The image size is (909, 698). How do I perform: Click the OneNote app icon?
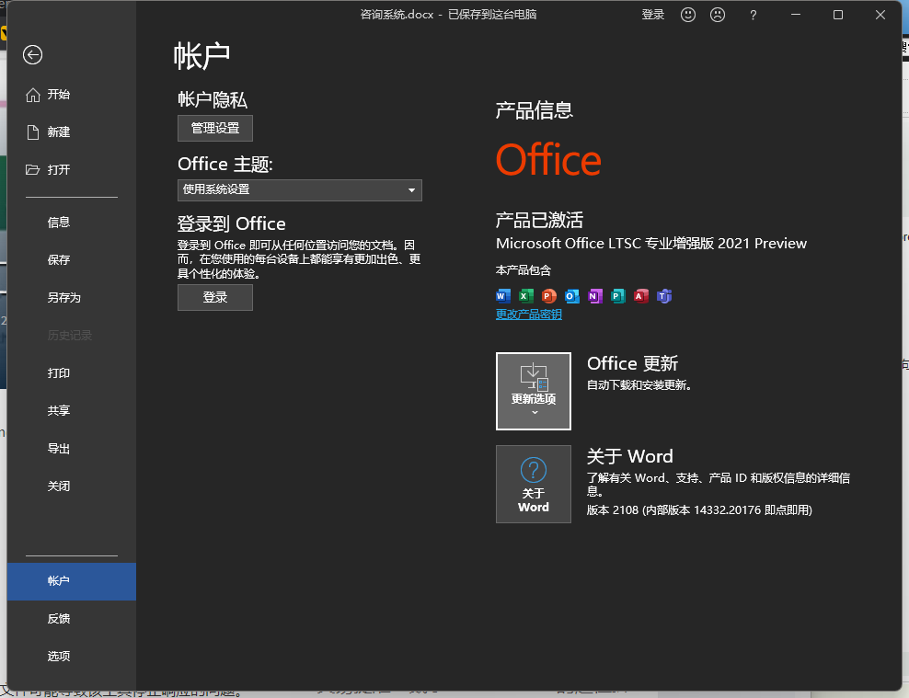[595, 296]
